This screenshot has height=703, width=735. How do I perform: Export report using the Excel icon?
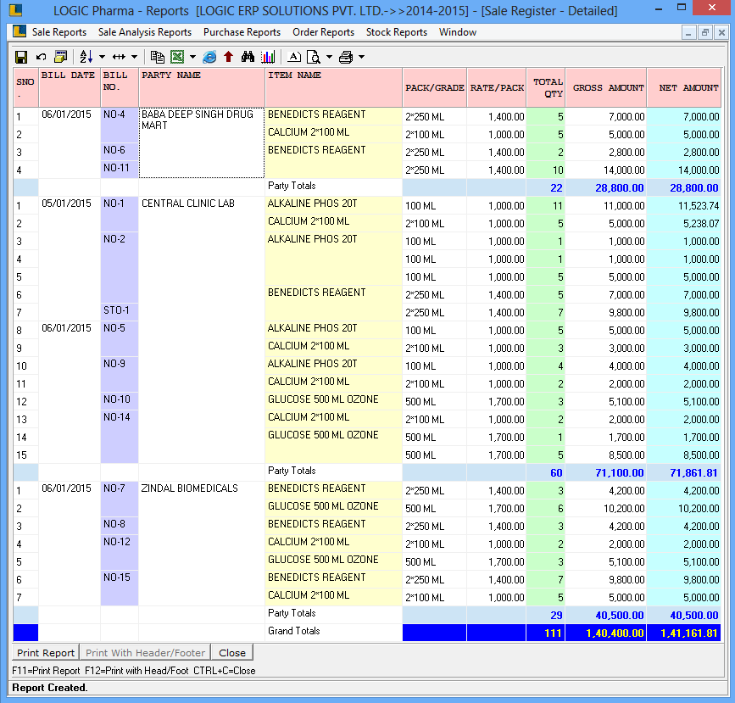[x=177, y=57]
